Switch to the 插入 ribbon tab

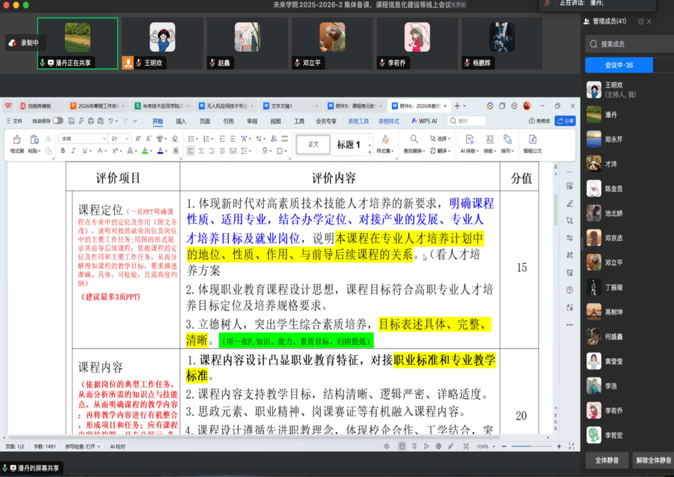pyautogui.click(x=181, y=121)
